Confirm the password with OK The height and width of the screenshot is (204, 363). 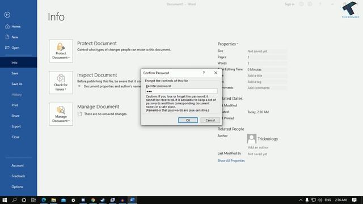click(x=188, y=120)
